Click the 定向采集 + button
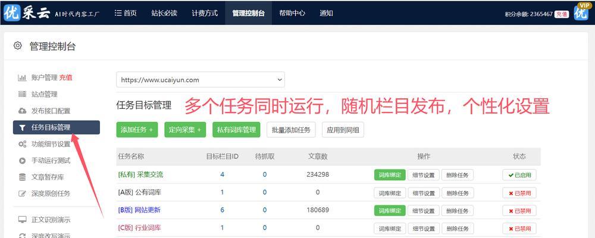The width and height of the screenshot is (595, 238). pyautogui.click(x=185, y=130)
